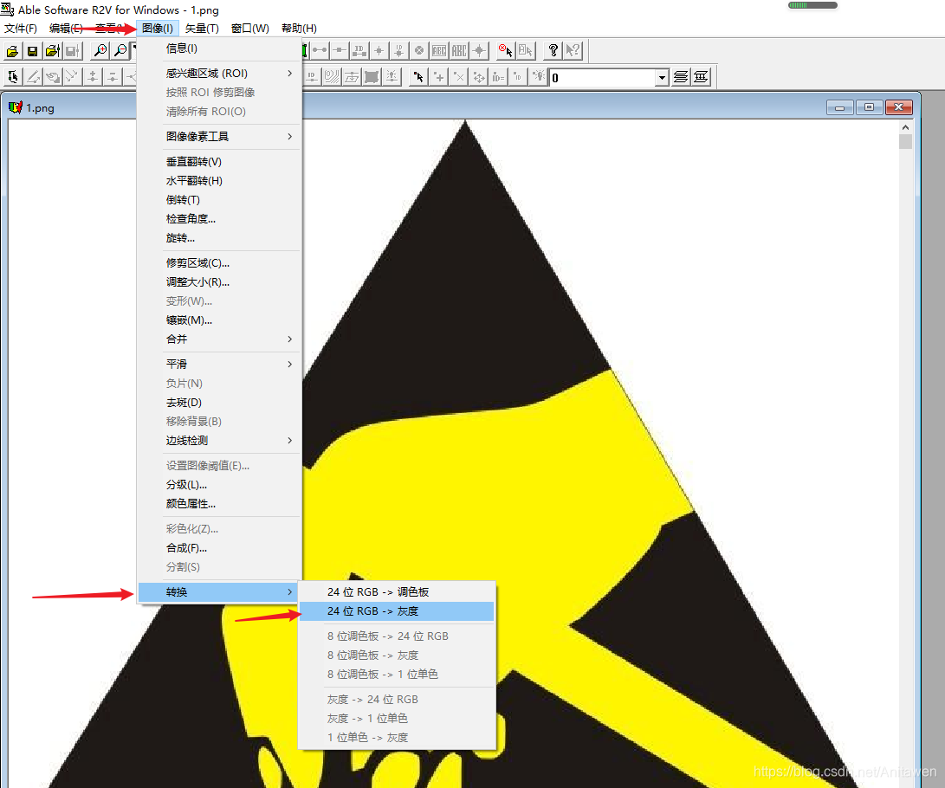Viewport: 945px width, 788px height.
Task: Click the light bulb toolbar icon
Action: [538, 77]
